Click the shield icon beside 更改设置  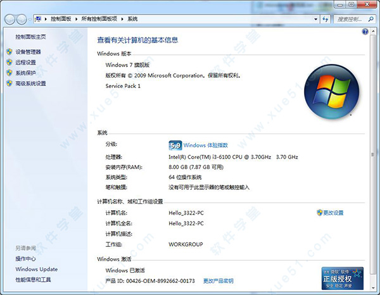click(x=320, y=213)
